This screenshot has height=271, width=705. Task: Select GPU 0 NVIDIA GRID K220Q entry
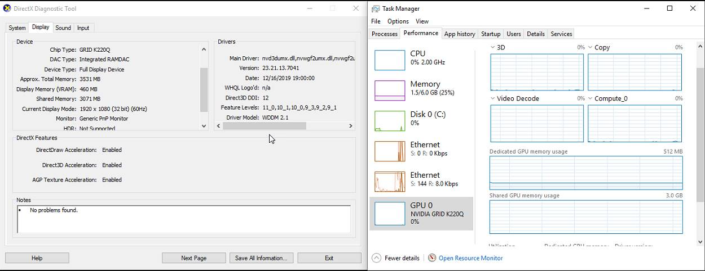[421, 213]
